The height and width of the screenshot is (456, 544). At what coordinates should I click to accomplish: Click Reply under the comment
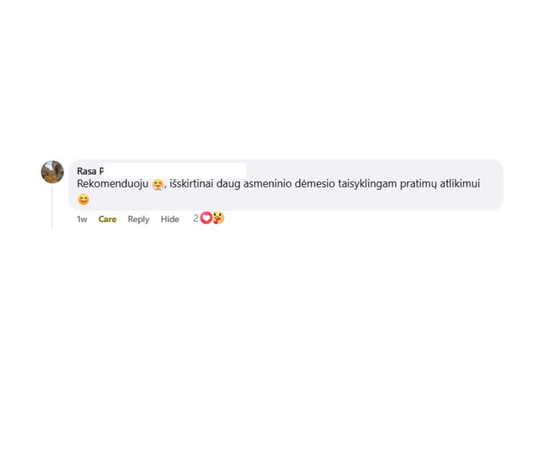[x=138, y=219]
